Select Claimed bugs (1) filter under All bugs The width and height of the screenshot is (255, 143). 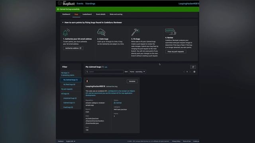(x=69, y=103)
